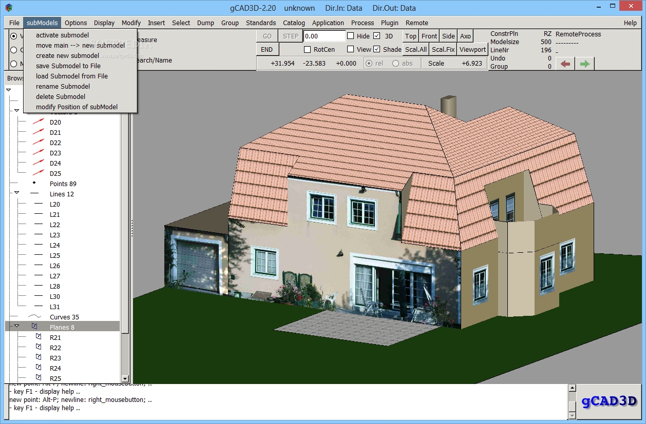Collapse the Planes 8 tree node

[x=16, y=326]
